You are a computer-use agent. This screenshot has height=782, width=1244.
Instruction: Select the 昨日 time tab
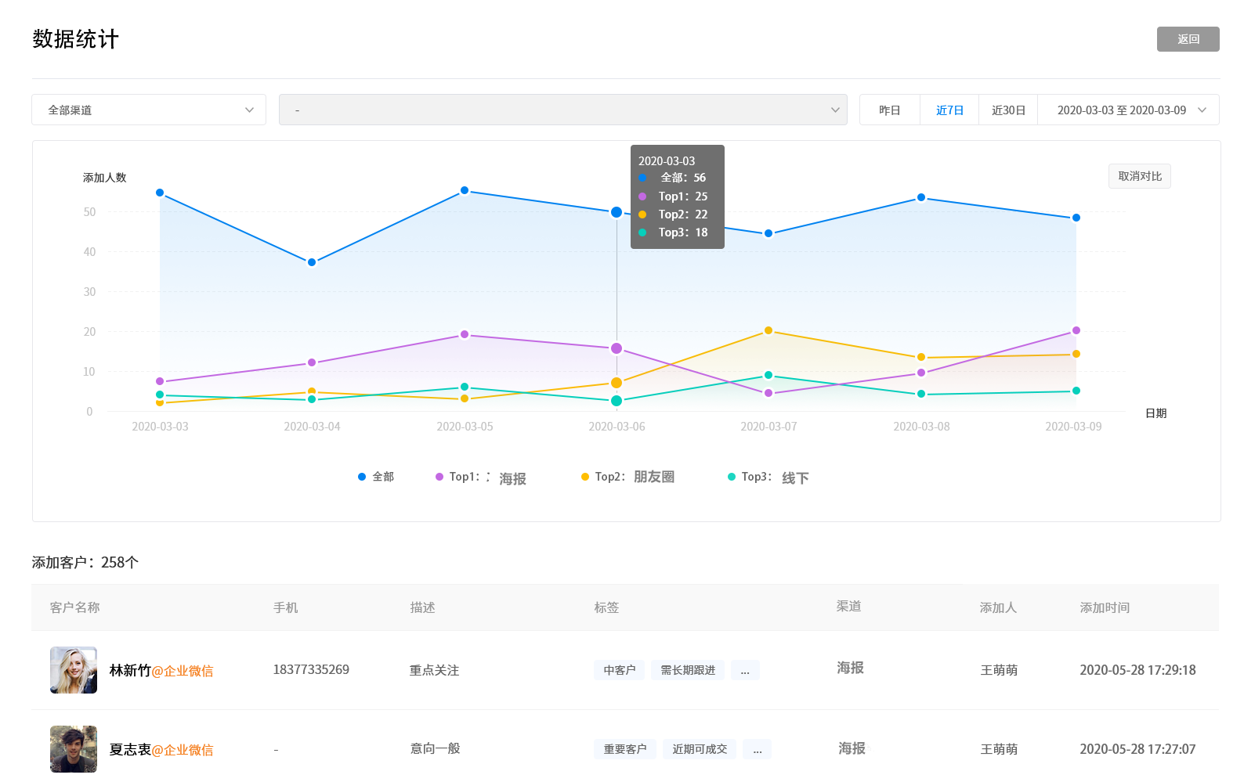pos(889,110)
